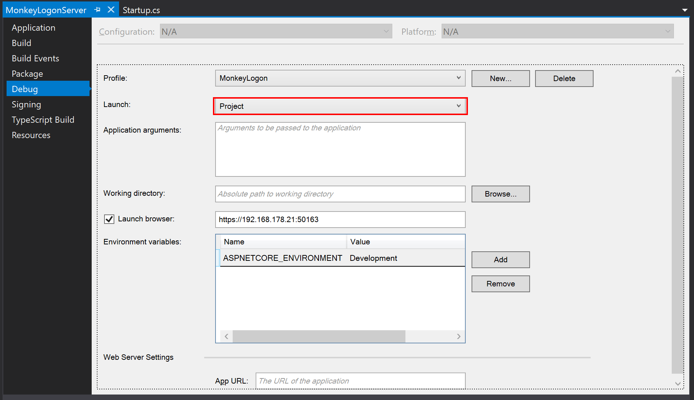The width and height of the screenshot is (694, 400).
Task: Click the Value column header
Action: (406, 242)
